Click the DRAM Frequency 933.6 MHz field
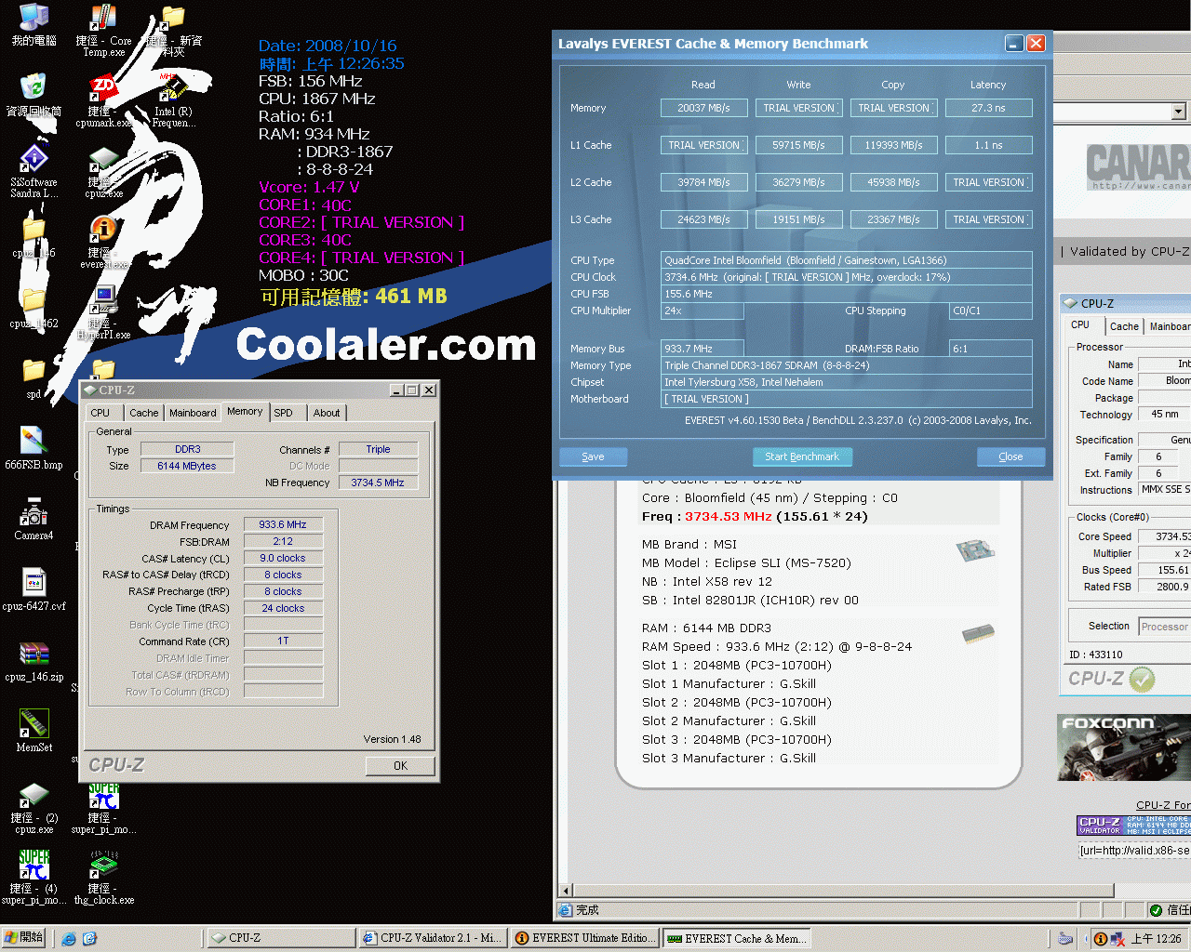The height and width of the screenshot is (952, 1191). tap(283, 524)
